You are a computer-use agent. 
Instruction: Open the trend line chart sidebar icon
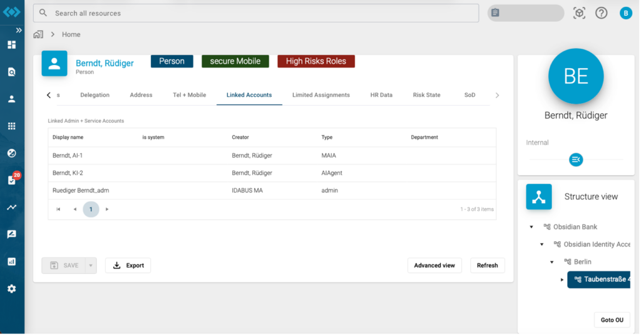click(11, 207)
